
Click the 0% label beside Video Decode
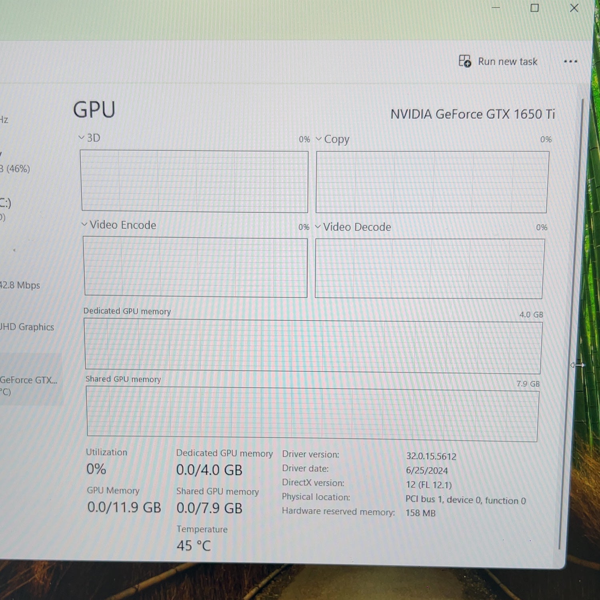coord(542,227)
